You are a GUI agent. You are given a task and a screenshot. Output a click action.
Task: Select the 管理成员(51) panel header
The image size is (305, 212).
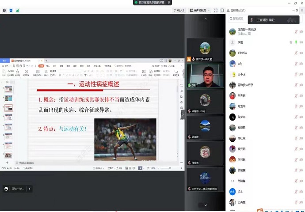pyautogui.click(x=238, y=10)
